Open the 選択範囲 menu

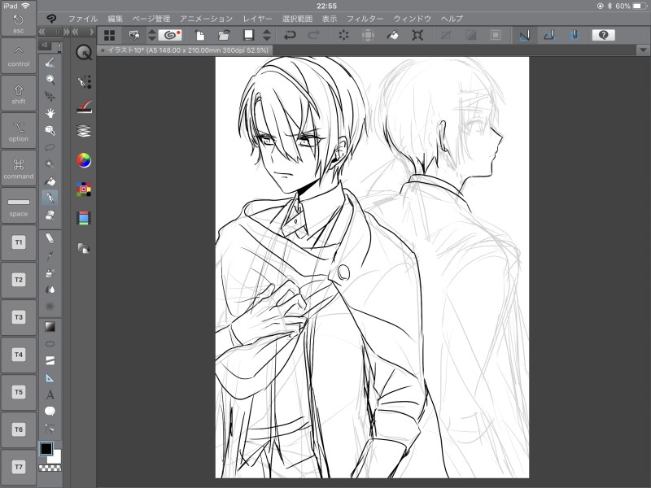(297, 19)
